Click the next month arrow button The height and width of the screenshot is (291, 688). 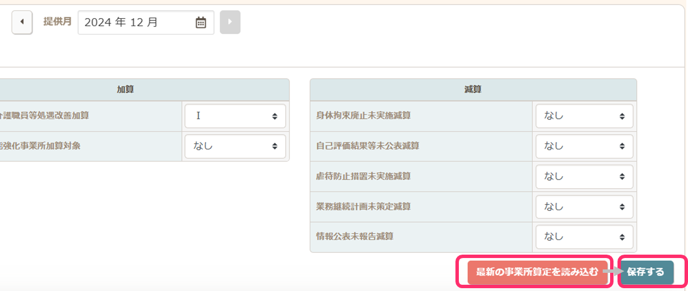coord(230,22)
